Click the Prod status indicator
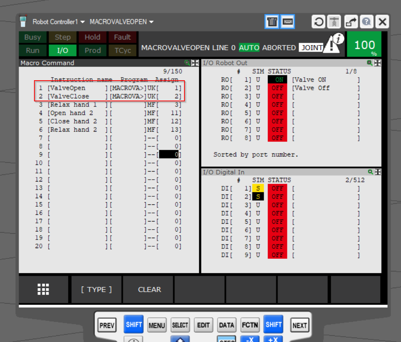 click(x=92, y=50)
